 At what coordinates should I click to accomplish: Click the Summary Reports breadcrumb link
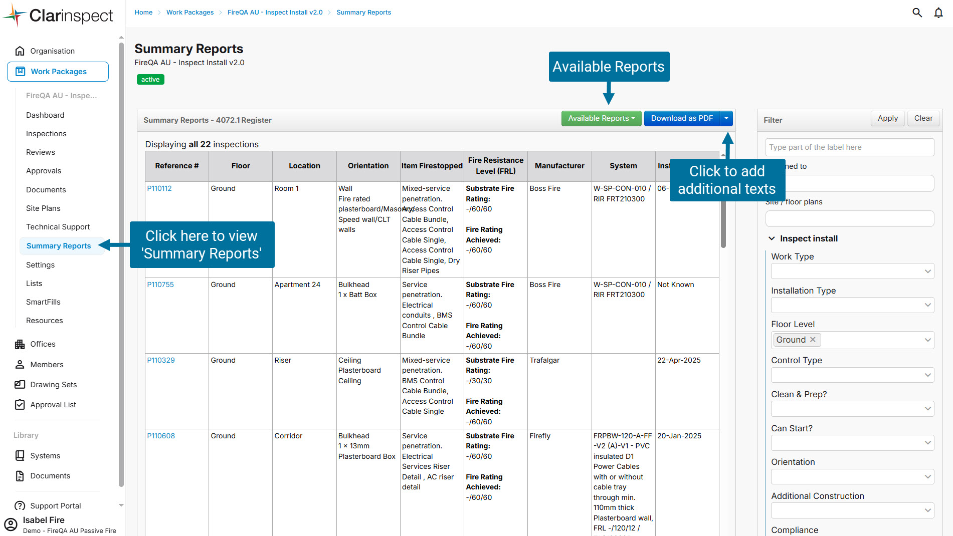(x=363, y=12)
